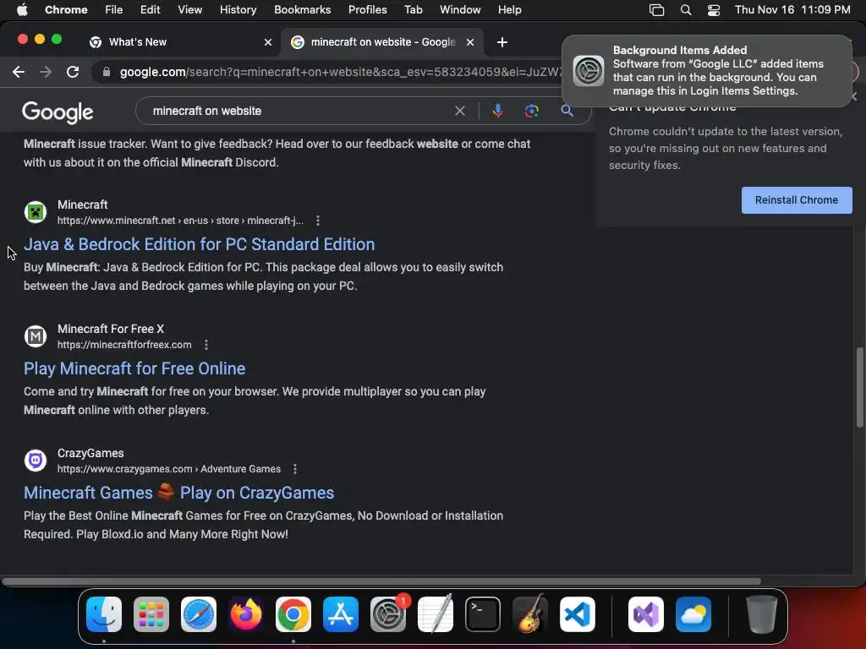
Task: Click the blue magnifier search button
Action: 567,111
